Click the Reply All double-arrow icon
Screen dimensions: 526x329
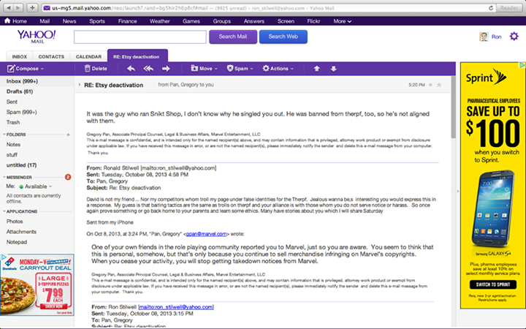coord(148,69)
